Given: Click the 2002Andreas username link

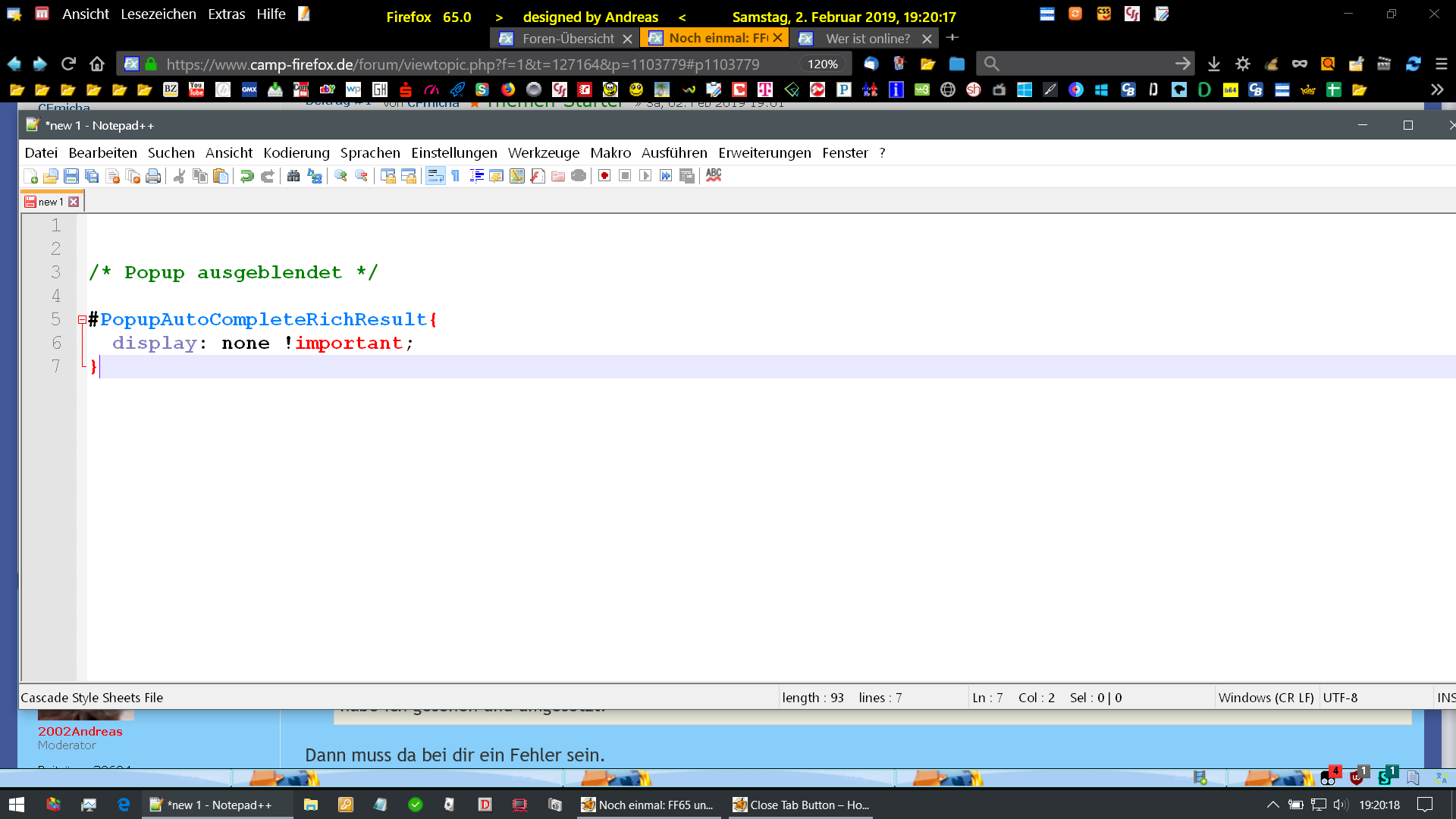Looking at the screenshot, I should (80, 731).
